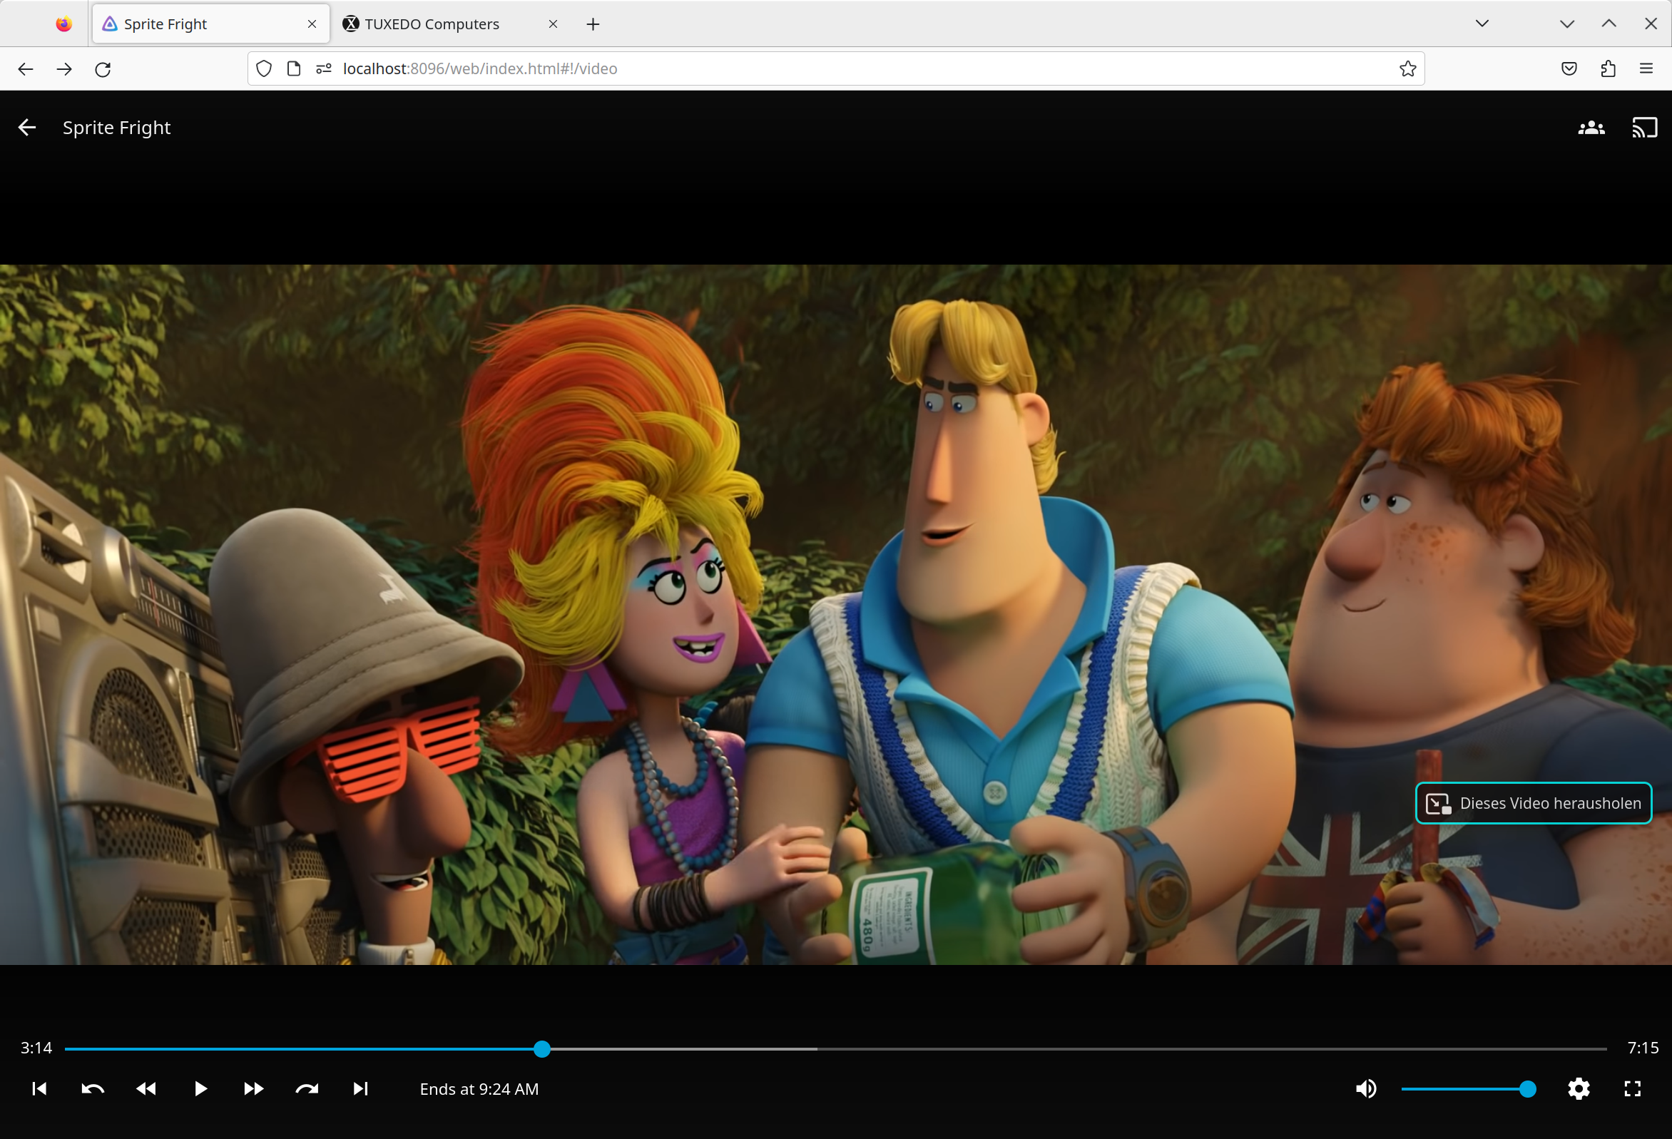This screenshot has height=1139, width=1672.
Task: Open the SyncPlay group menu
Action: click(x=1591, y=128)
